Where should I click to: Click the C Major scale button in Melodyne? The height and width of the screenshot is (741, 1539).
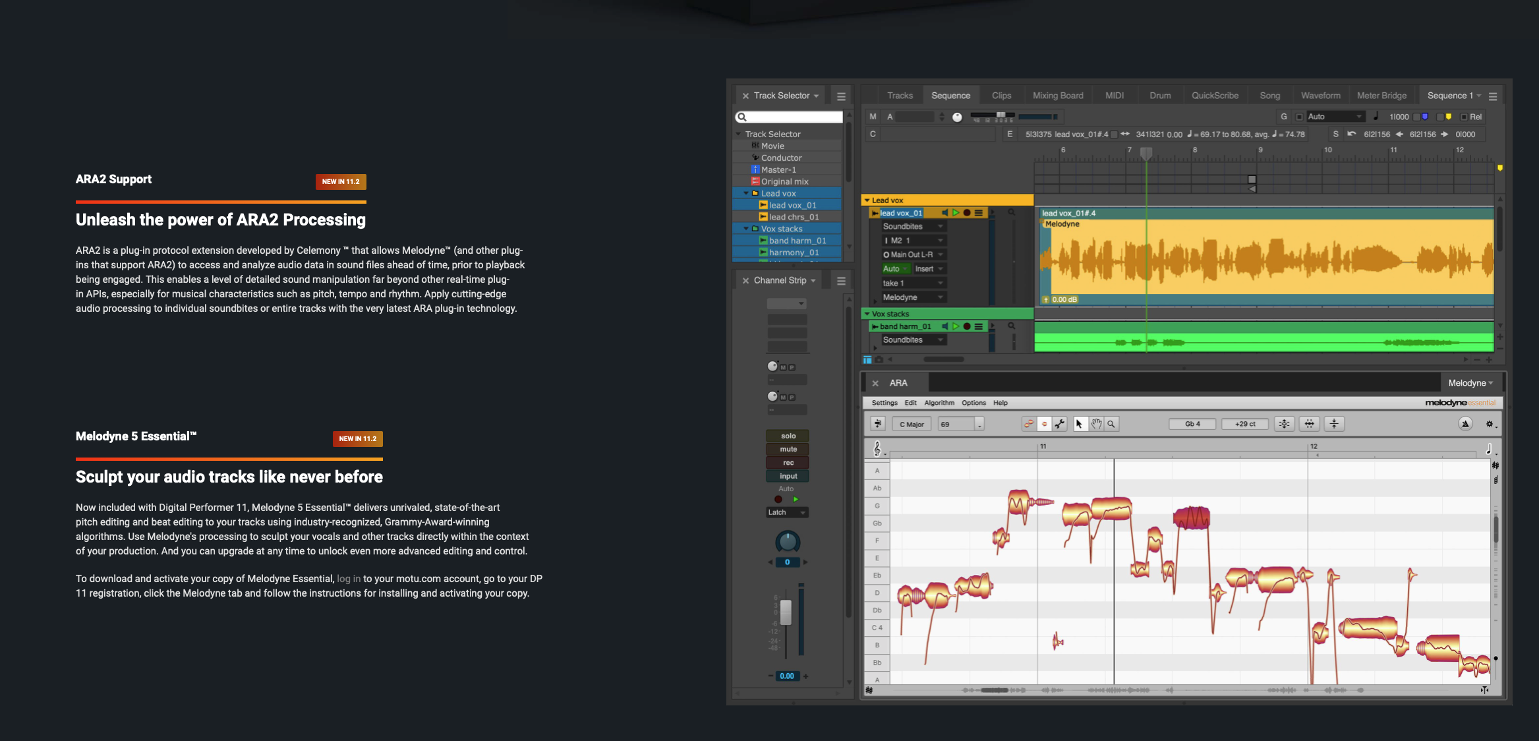(912, 424)
